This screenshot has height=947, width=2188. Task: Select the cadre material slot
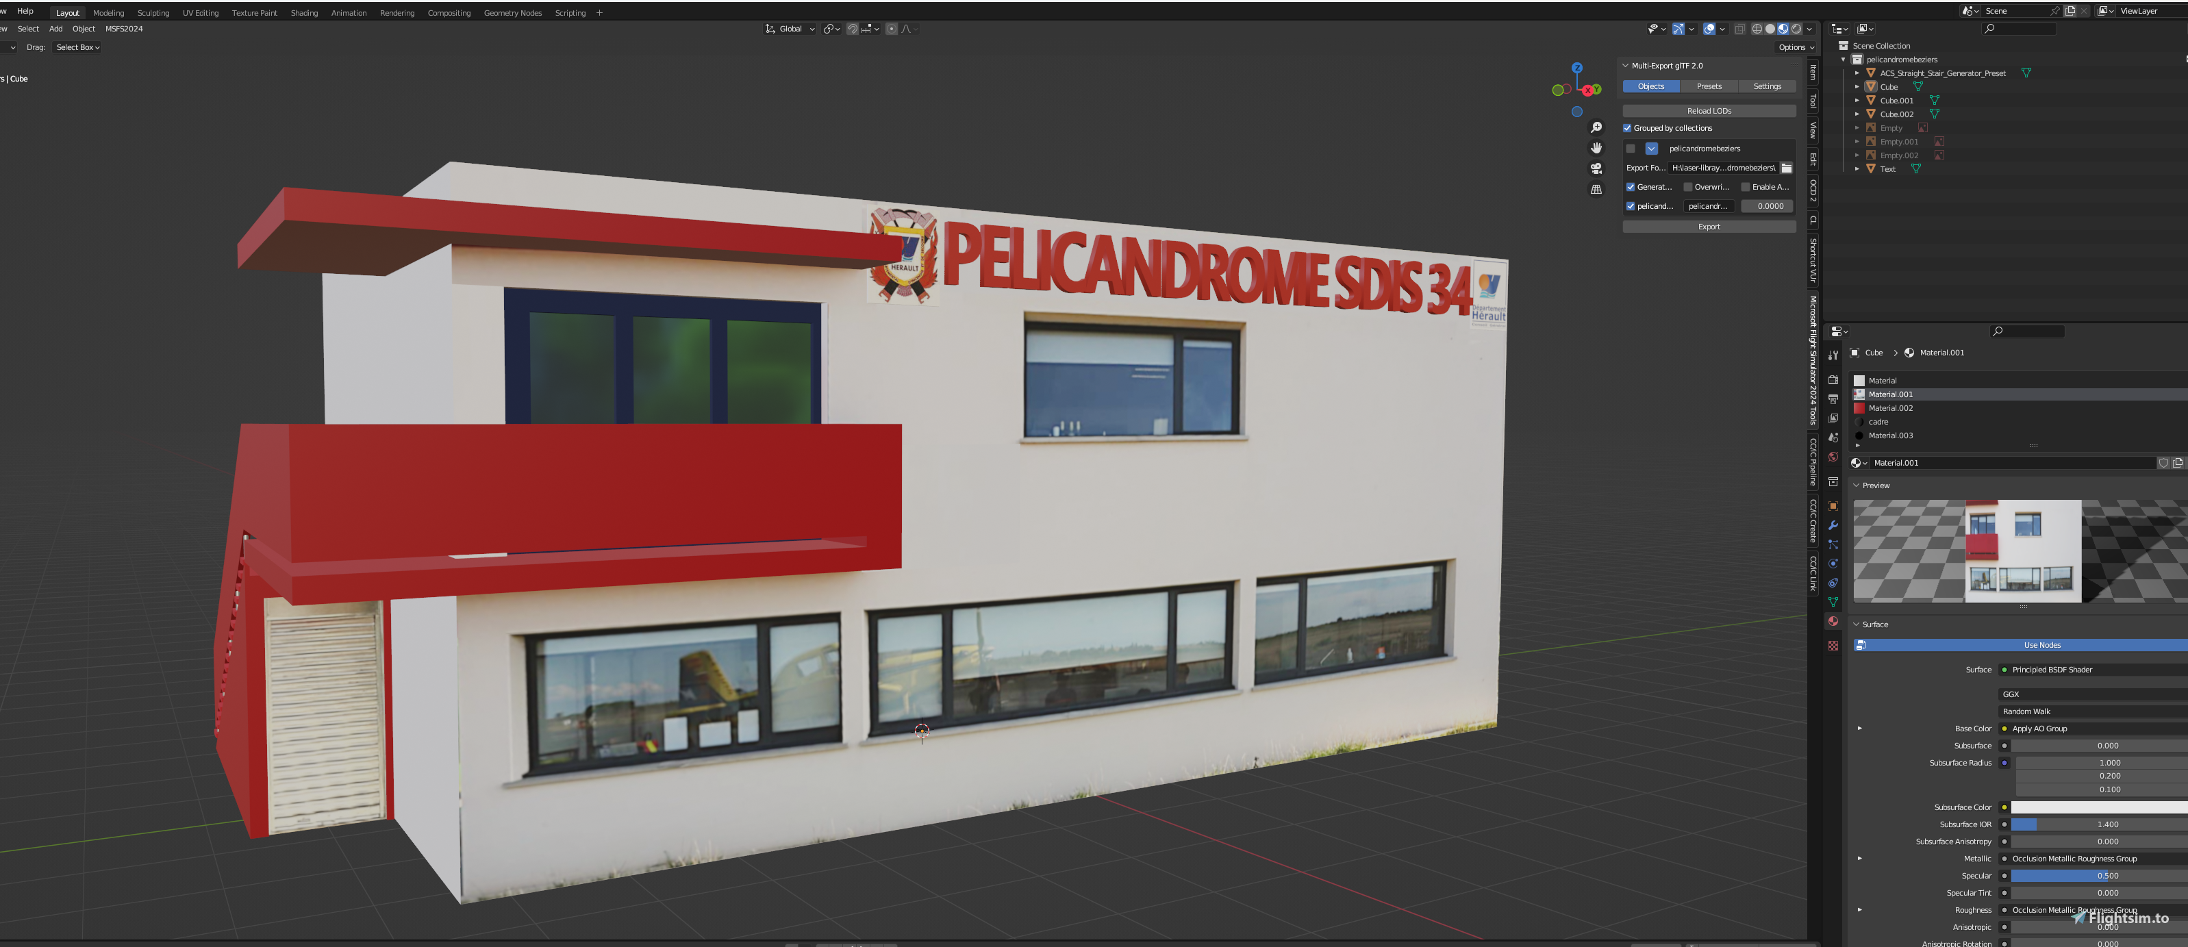pos(2020,422)
